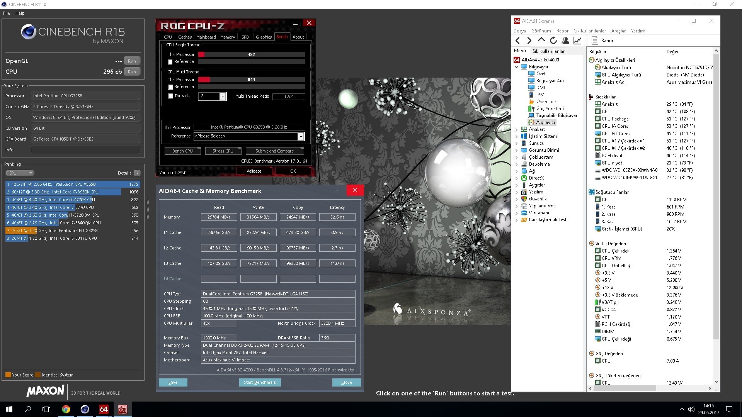Click the AIDA64 refresh icon

553,41
